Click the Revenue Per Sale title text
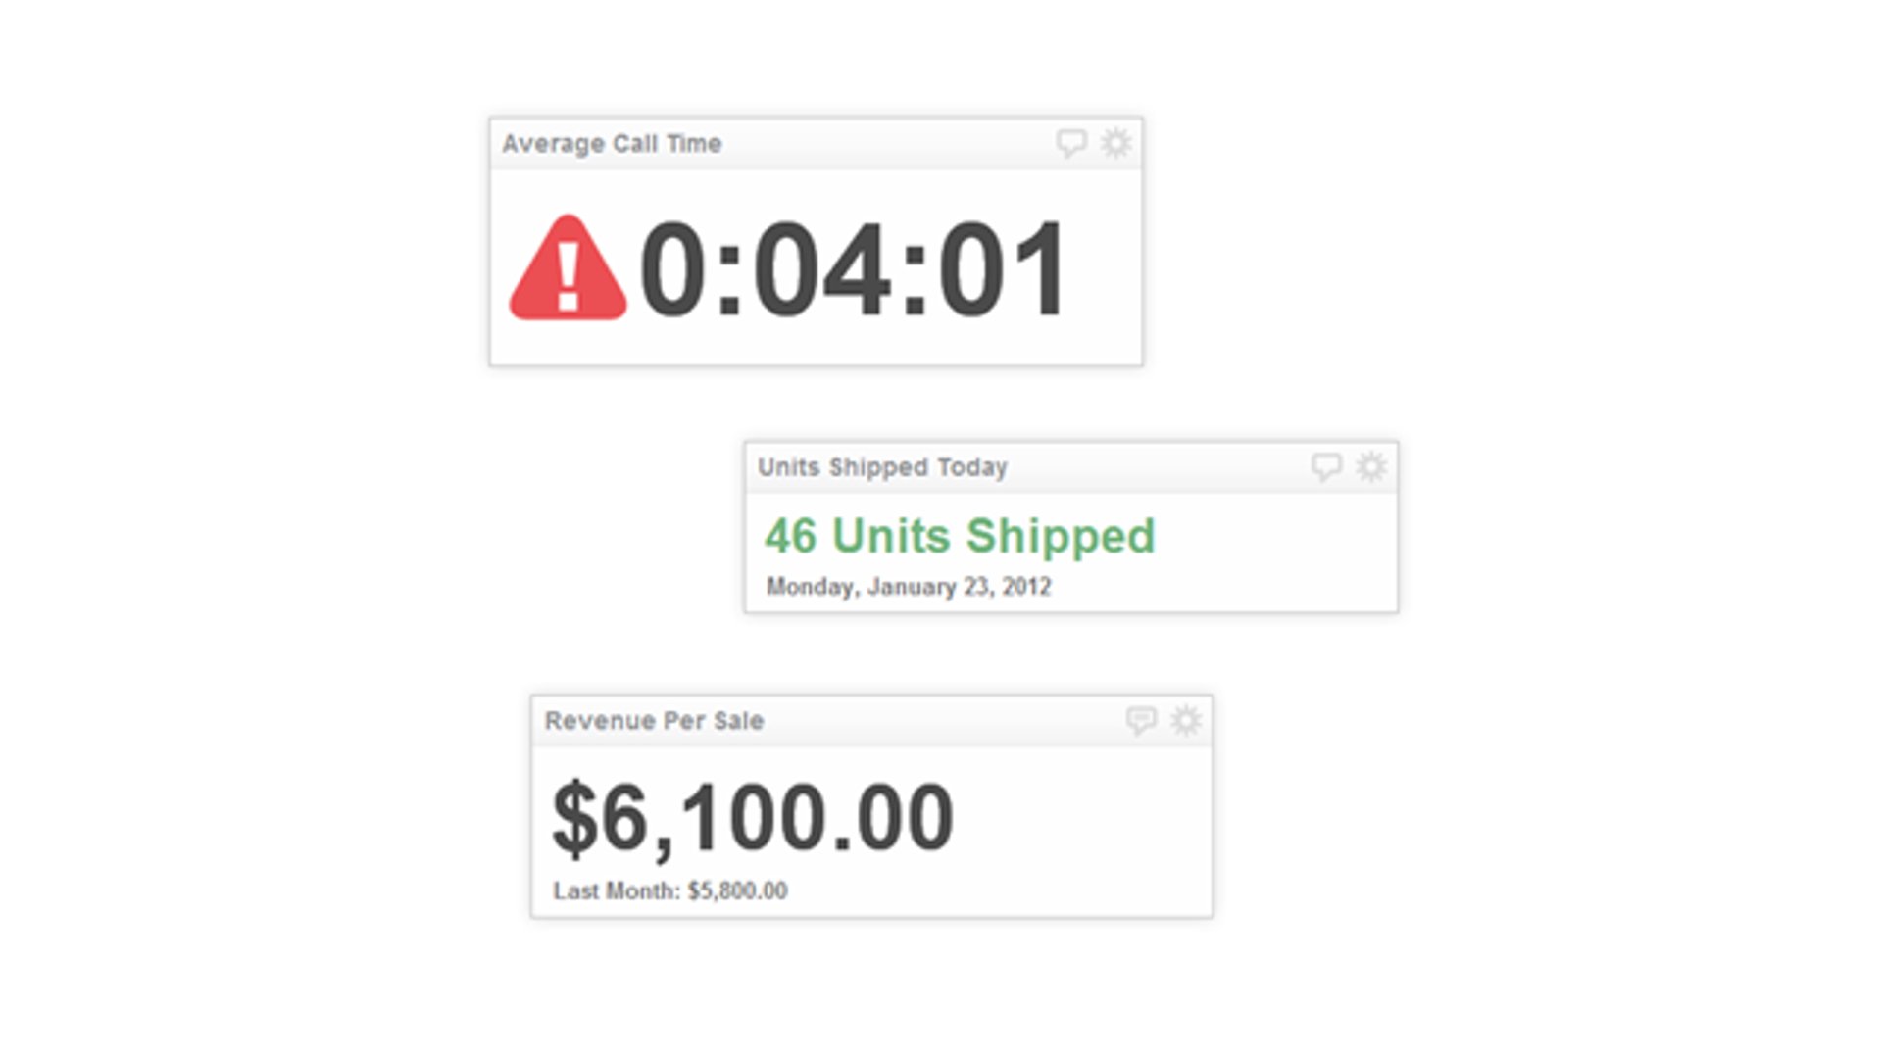This screenshot has height=1058, width=1882. point(654,721)
